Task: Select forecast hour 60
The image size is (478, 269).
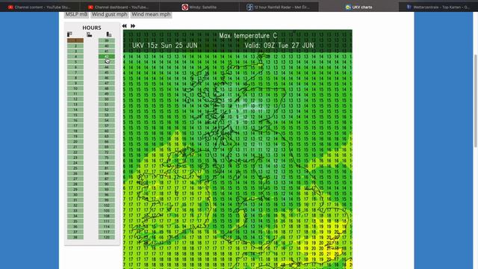Action: pos(107,131)
